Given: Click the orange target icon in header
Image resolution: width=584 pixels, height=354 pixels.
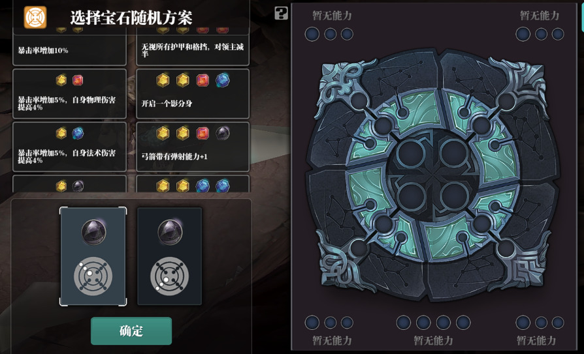Looking at the screenshot, I should (35, 17).
